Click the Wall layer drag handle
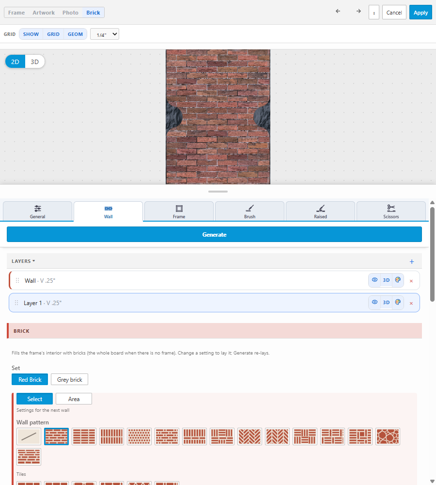This screenshot has width=436, height=485. tap(17, 280)
